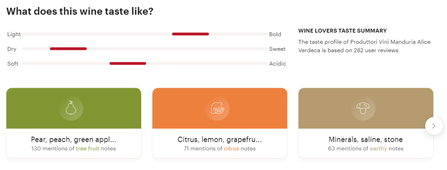Select 'Minerals, saline, stone' title
The width and height of the screenshot is (447, 170).
pos(366,140)
